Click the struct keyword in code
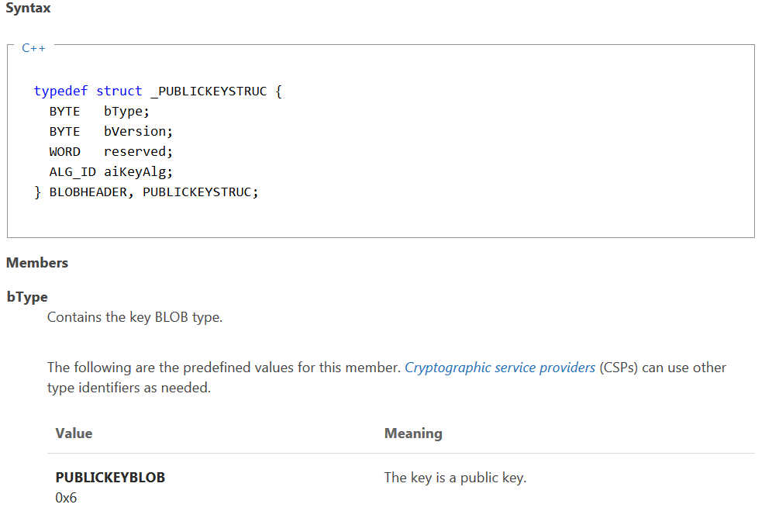This screenshot has height=511, width=772. click(119, 91)
